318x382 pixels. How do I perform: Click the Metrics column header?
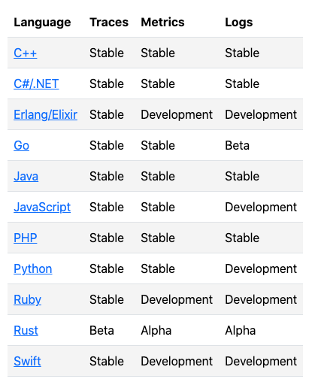click(162, 23)
